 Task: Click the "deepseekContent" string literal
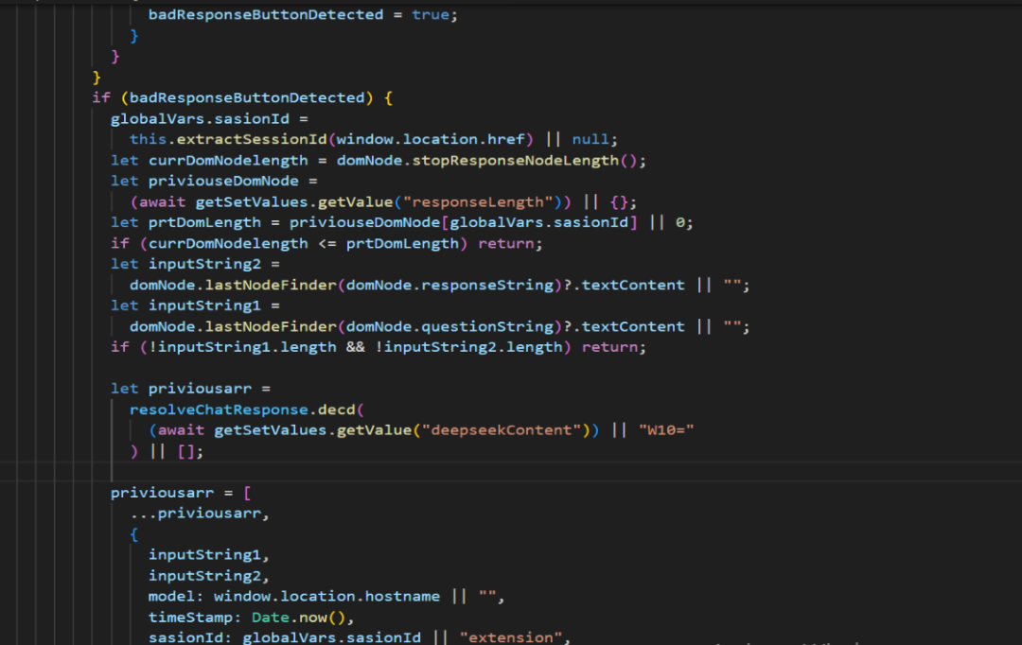click(x=503, y=430)
